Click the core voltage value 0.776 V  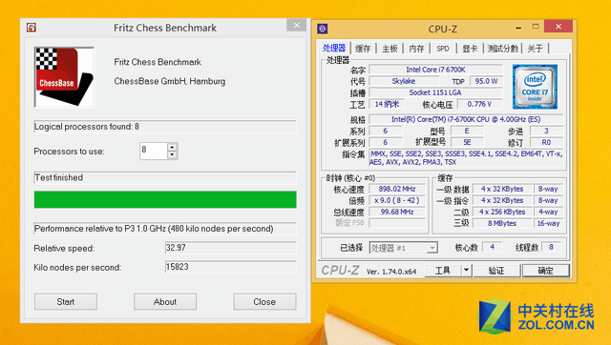(x=479, y=104)
